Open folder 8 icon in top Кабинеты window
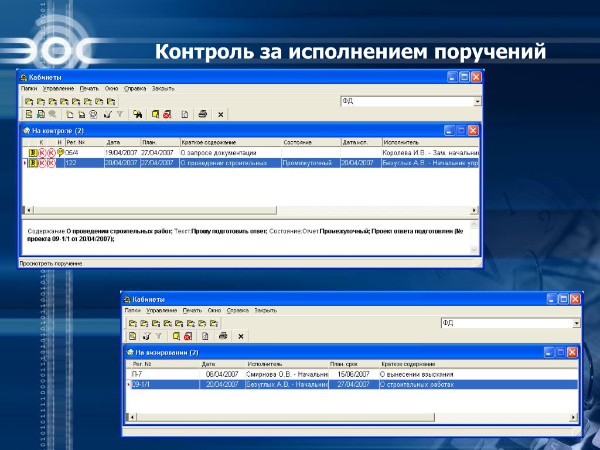 click(x=111, y=102)
